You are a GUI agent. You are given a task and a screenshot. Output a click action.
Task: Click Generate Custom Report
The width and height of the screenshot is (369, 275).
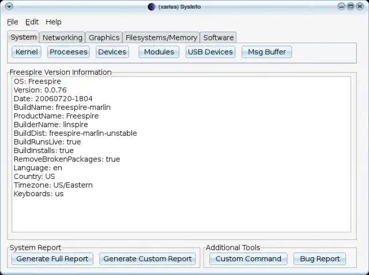[148, 259]
